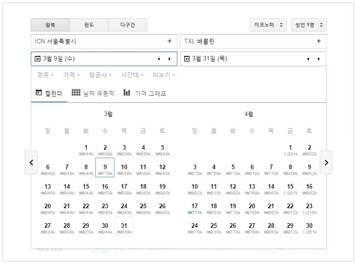
Task: Pick March 27 priced ₩834k
Action: click(x=48, y=228)
